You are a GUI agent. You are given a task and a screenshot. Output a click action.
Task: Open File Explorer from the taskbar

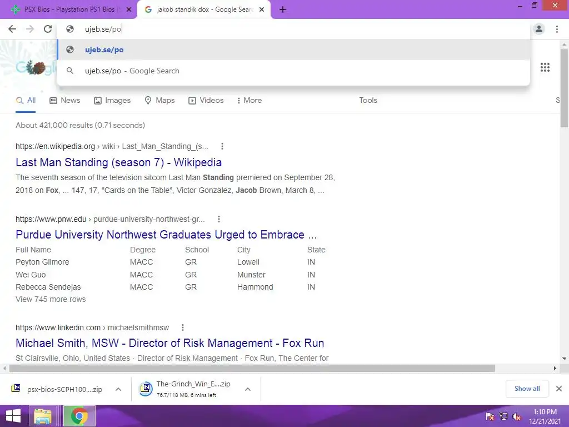(42, 416)
